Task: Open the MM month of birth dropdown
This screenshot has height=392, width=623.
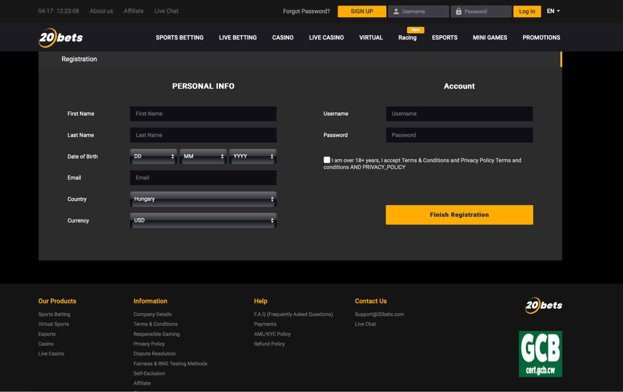Action: [203, 156]
